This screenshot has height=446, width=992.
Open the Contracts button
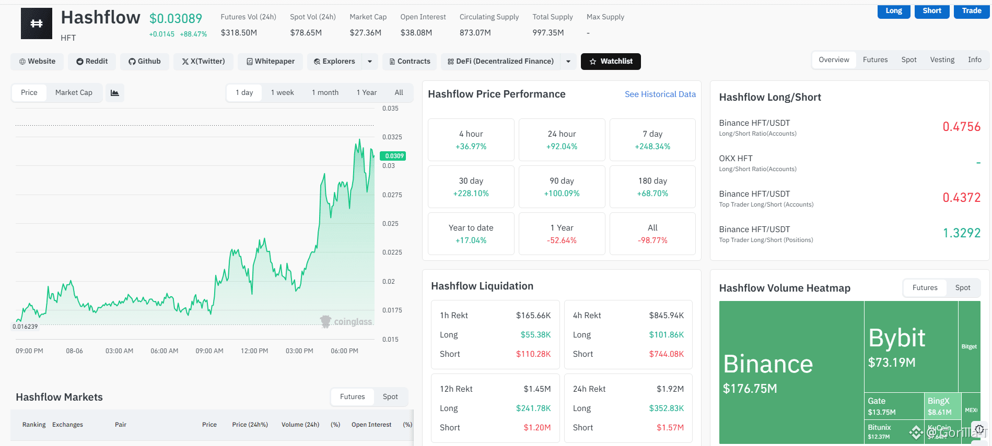click(x=410, y=62)
